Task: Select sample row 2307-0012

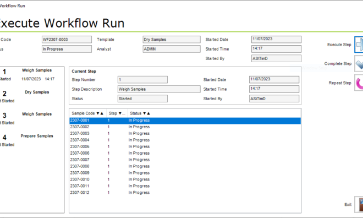Action: click(185, 193)
